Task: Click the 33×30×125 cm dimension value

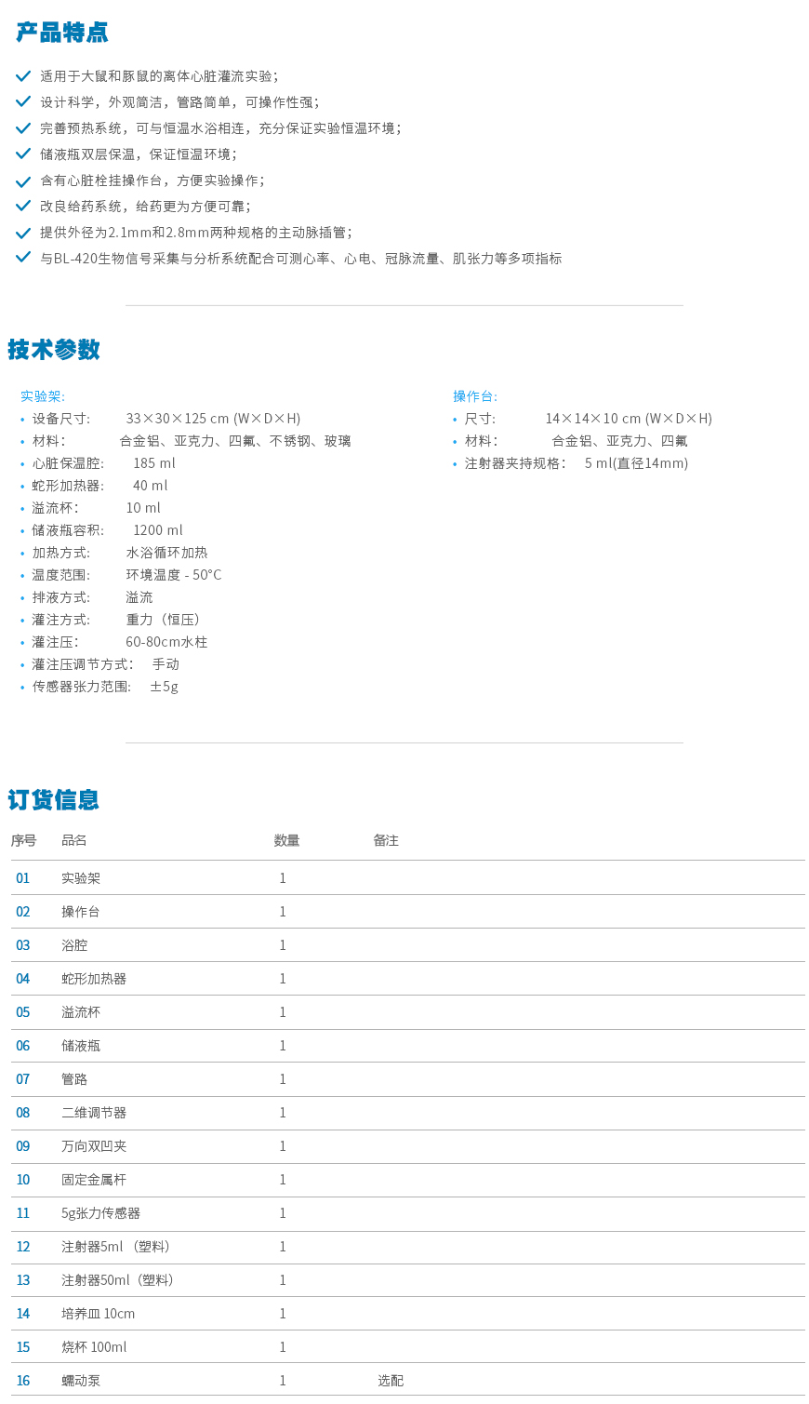Action: pyautogui.click(x=213, y=419)
